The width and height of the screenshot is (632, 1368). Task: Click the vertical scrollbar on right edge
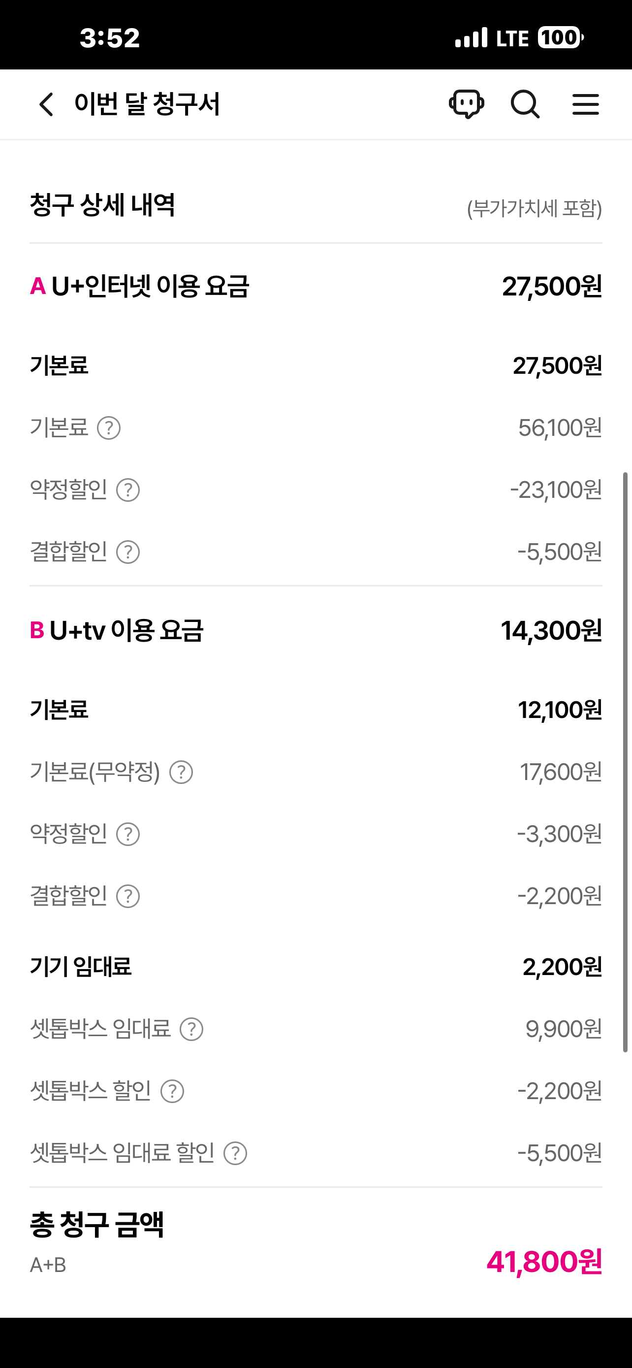625,761
